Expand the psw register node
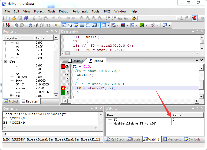 tap(11, 95)
